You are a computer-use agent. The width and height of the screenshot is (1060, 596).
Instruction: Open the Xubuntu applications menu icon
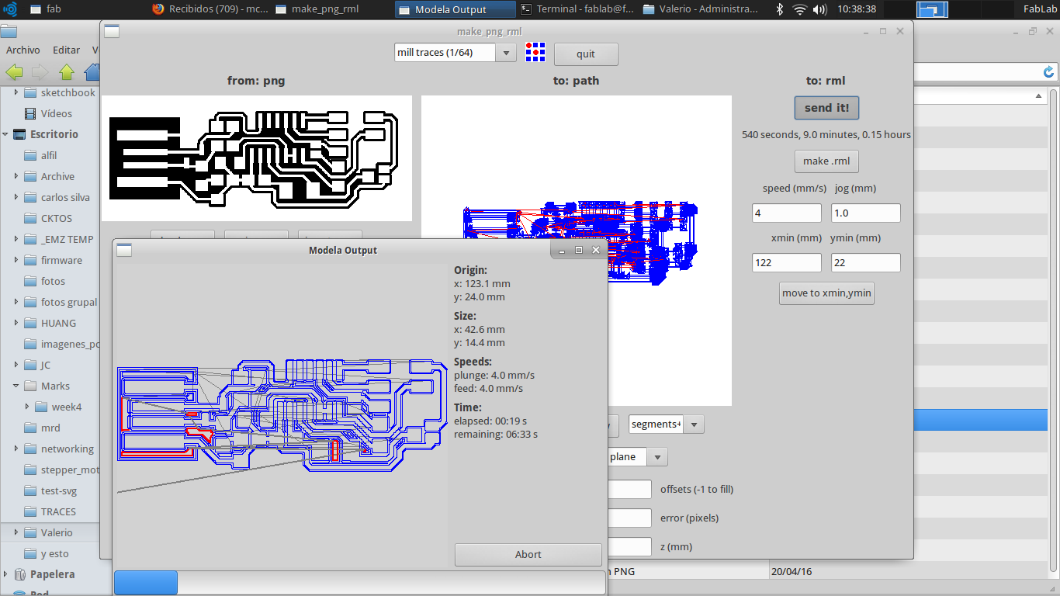pyautogui.click(x=11, y=9)
